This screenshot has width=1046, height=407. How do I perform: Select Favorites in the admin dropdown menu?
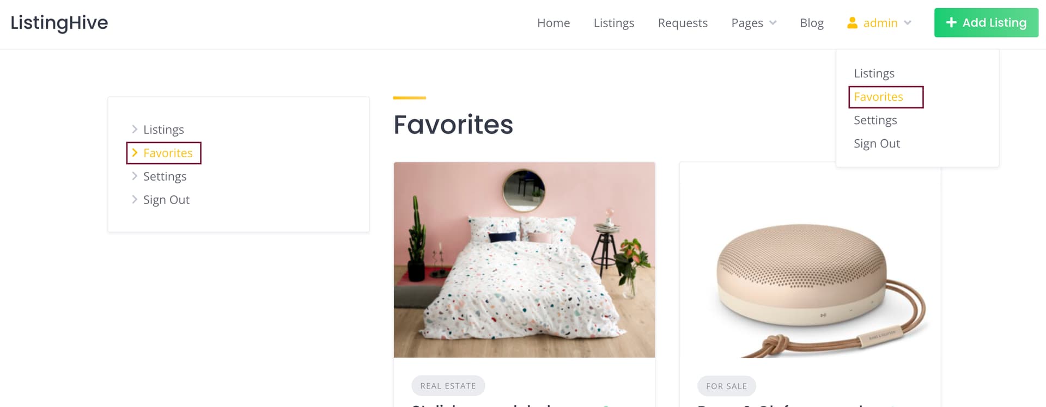pos(878,97)
